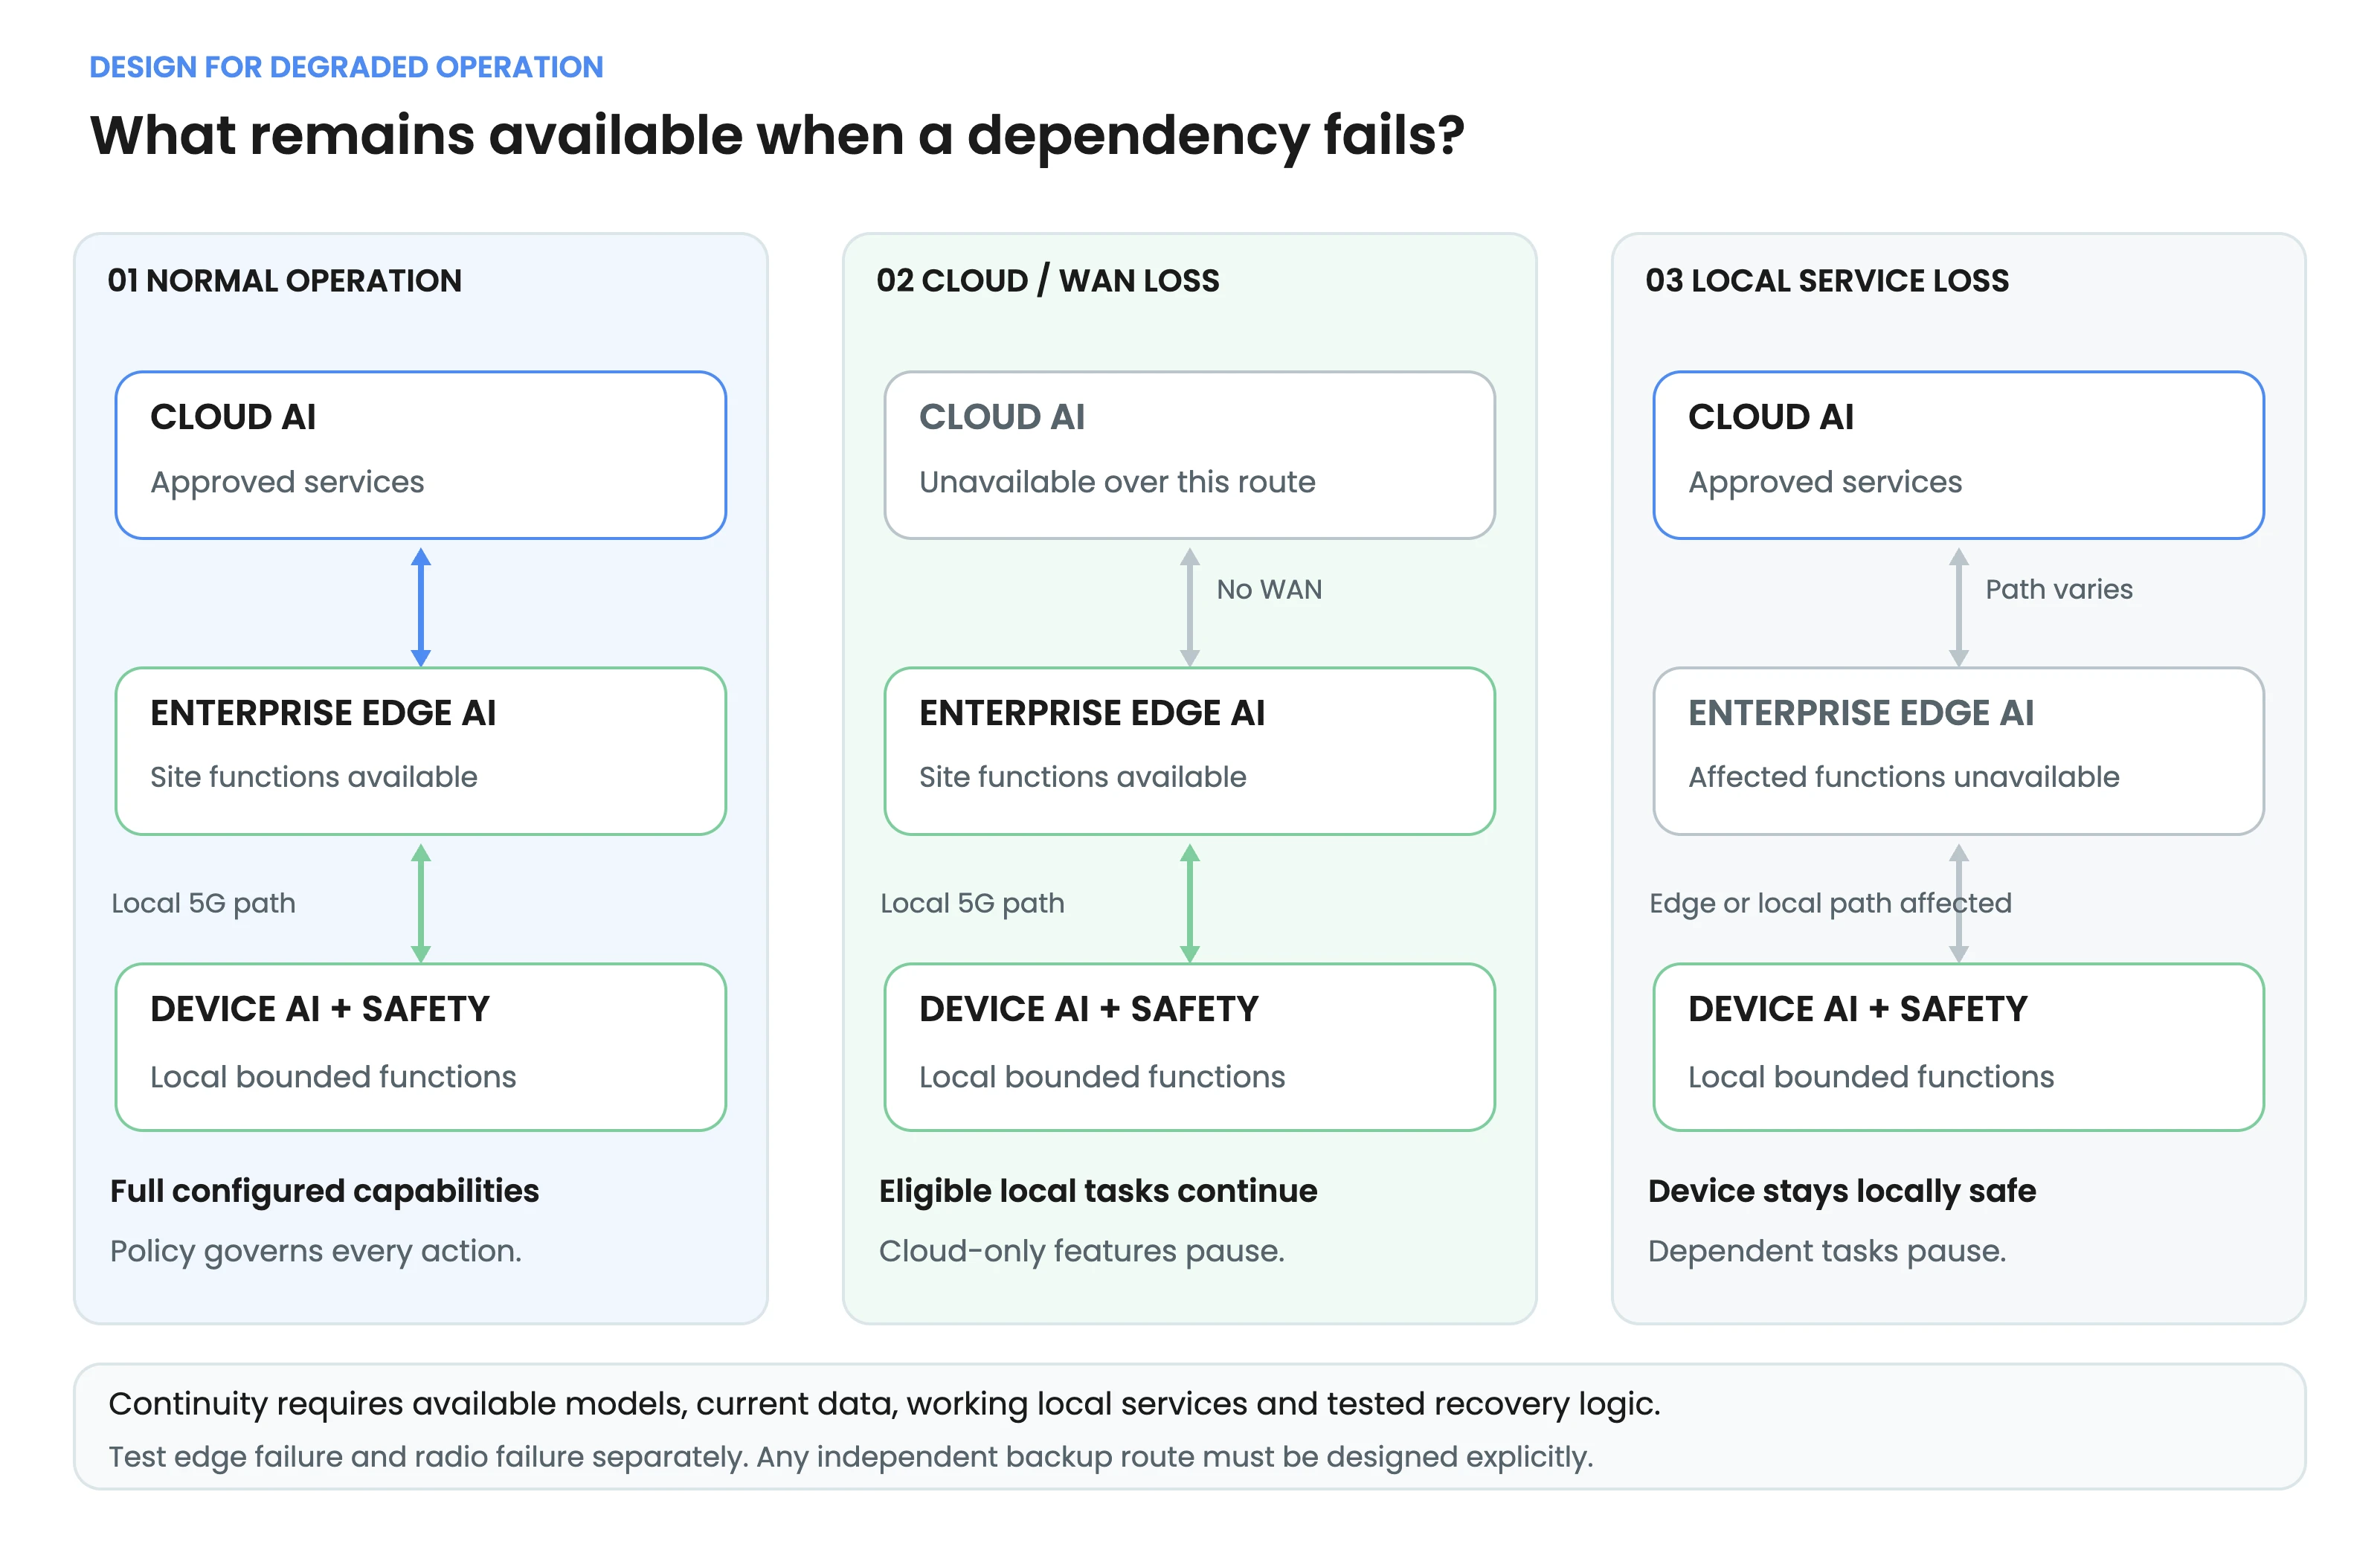Select the Cloud AI box in Normal Operation

coord(421,455)
